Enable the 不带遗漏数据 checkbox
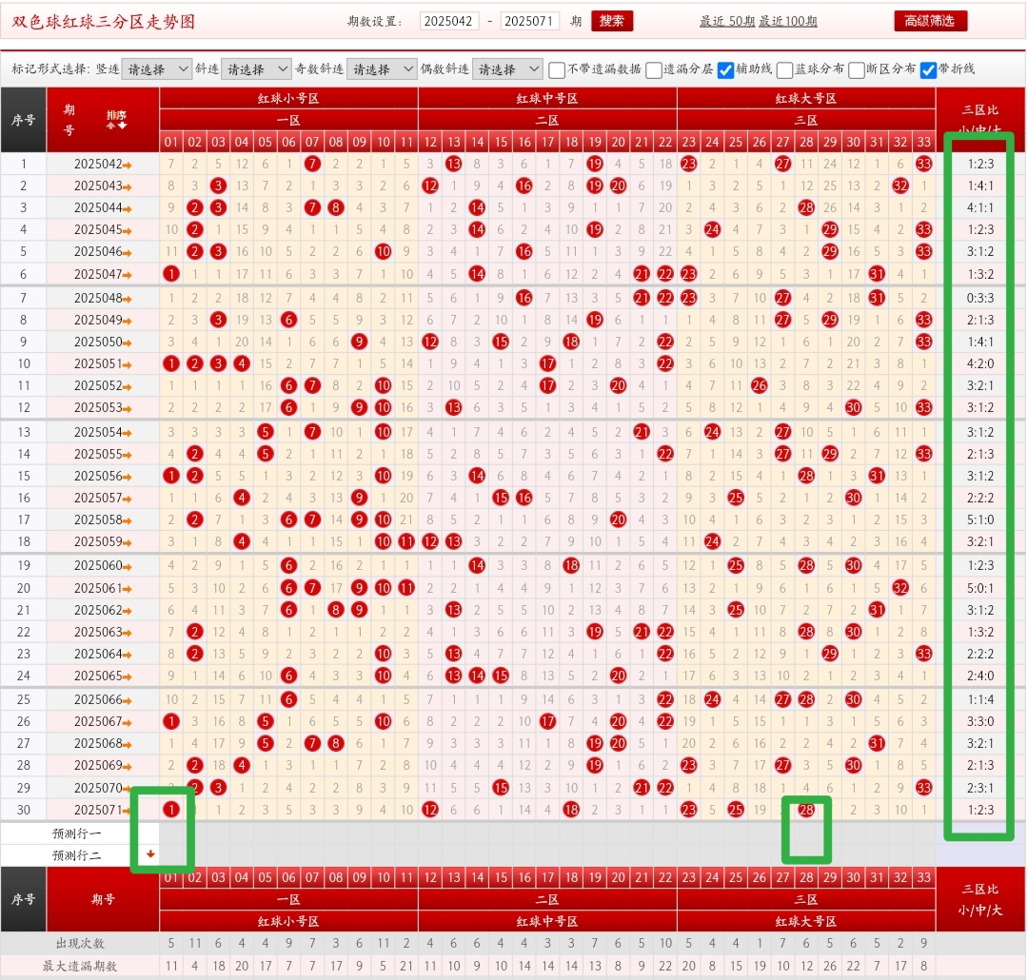The width and height of the screenshot is (1028, 980). (558, 69)
